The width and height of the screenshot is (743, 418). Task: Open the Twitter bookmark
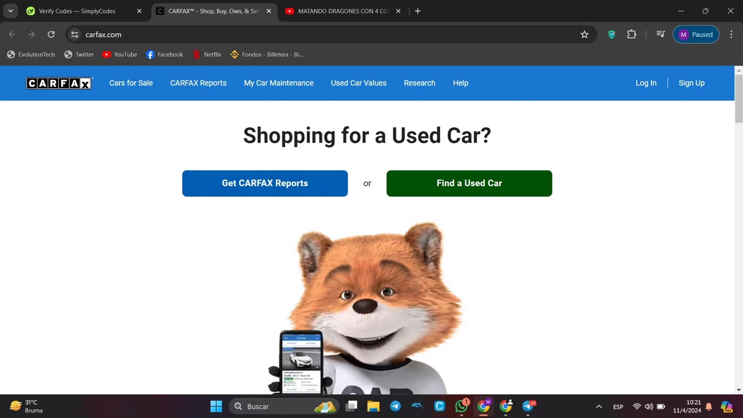[79, 54]
